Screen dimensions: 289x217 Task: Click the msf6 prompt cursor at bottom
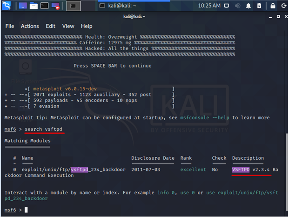click(x=26, y=210)
